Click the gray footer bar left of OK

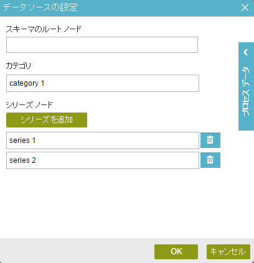(77, 251)
